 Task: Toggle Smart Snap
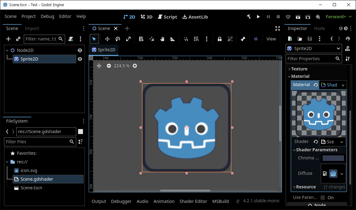(186, 39)
